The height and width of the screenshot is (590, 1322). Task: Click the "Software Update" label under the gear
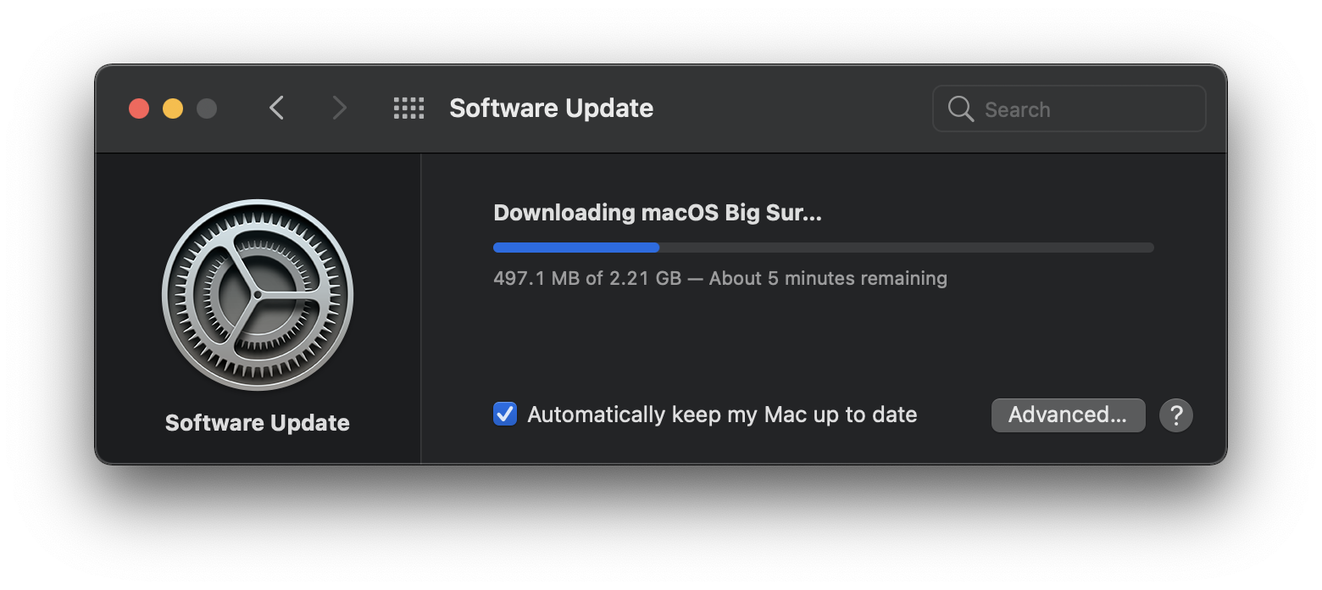click(x=258, y=423)
